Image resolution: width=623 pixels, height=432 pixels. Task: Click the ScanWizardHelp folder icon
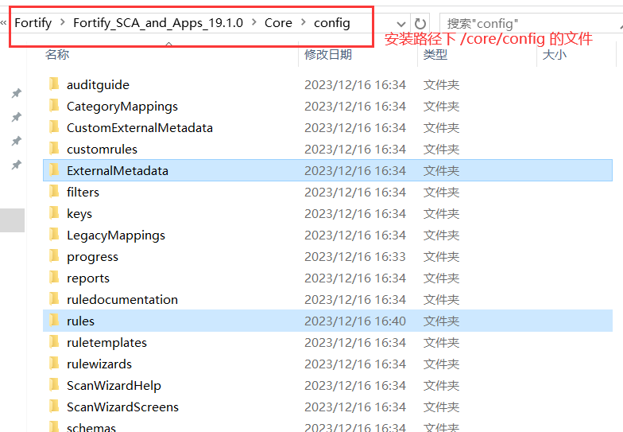click(x=54, y=385)
